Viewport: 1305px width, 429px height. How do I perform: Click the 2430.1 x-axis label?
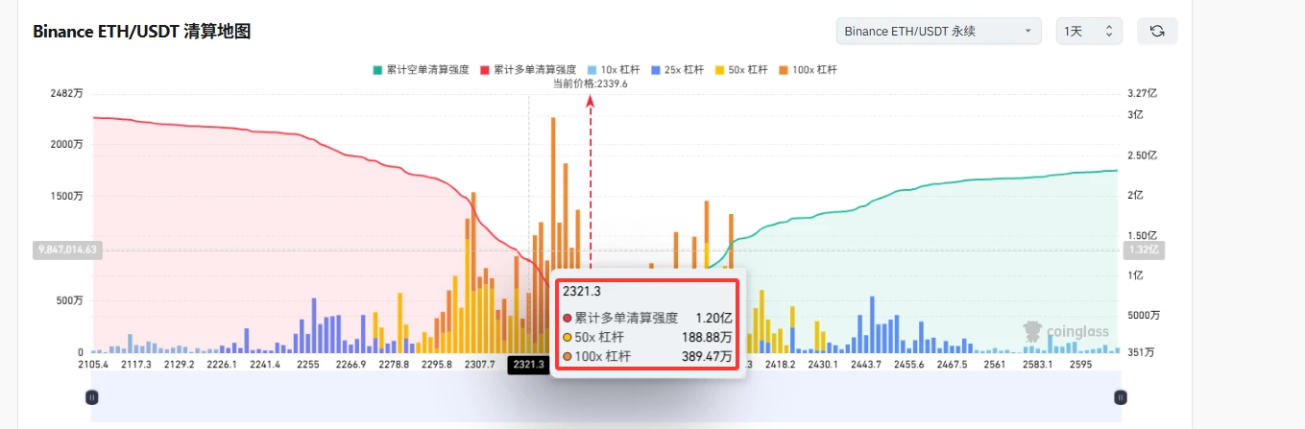tap(823, 365)
